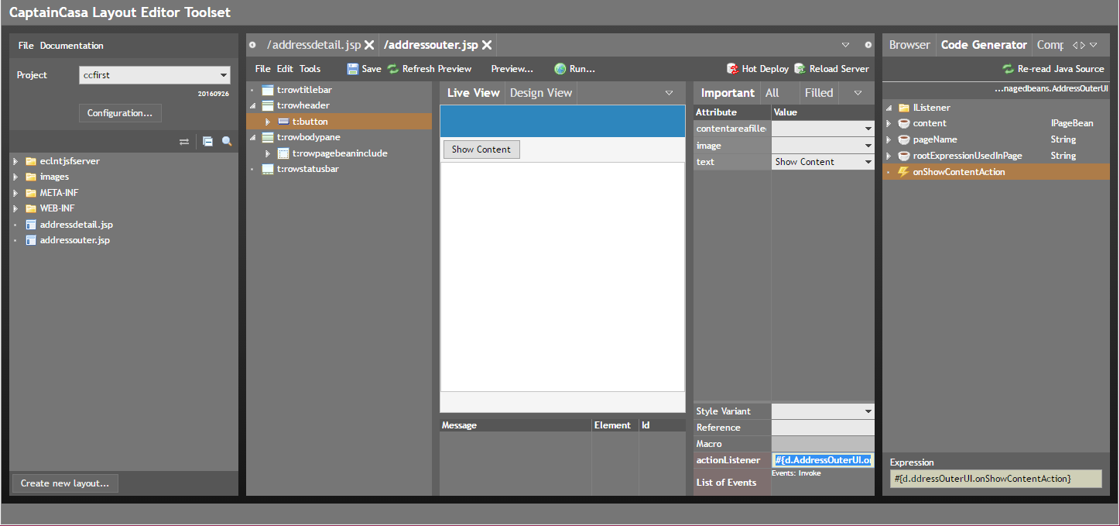Click the Configuration... button
The width and height of the screenshot is (1120, 526).
[x=120, y=113]
